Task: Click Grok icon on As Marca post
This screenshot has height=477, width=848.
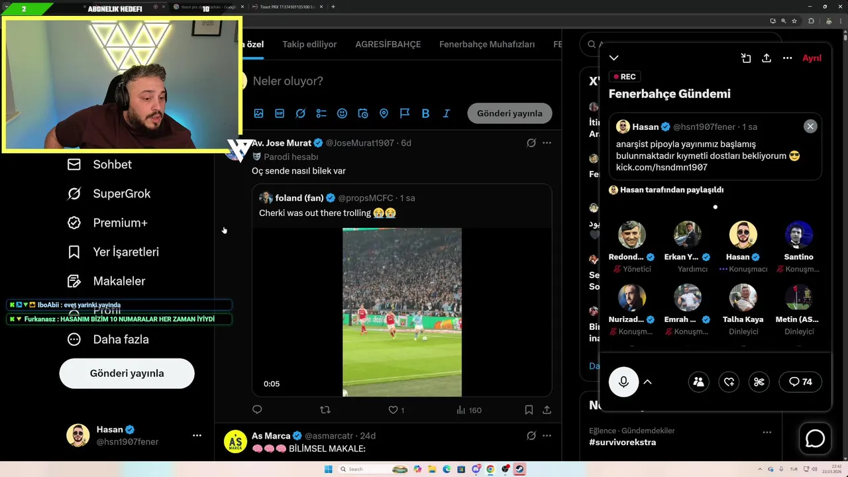Action: (x=531, y=435)
